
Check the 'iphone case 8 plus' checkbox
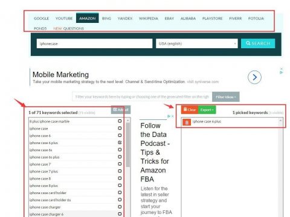(x=120, y=185)
